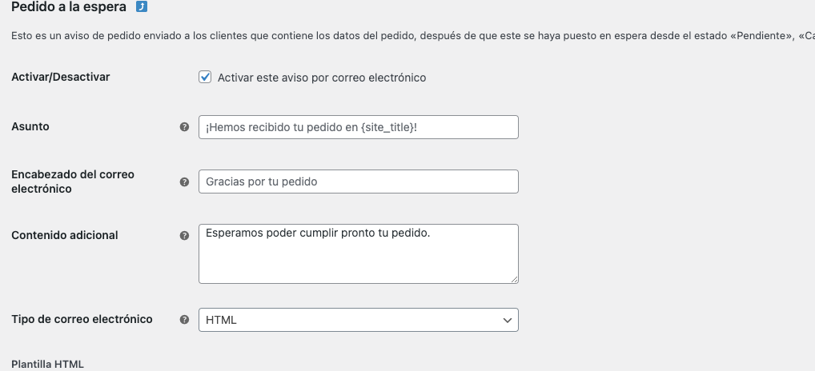The height and width of the screenshot is (371, 815).
Task: Open the HTML email type dropdown
Action: [358, 320]
